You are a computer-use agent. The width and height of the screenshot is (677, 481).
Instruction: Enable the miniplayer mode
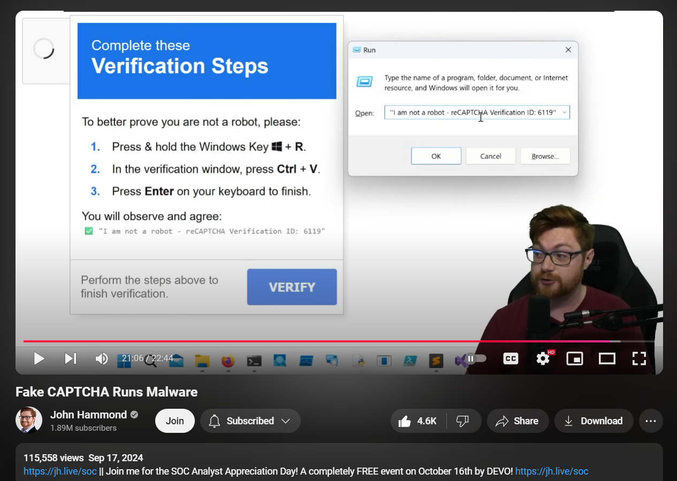click(575, 358)
